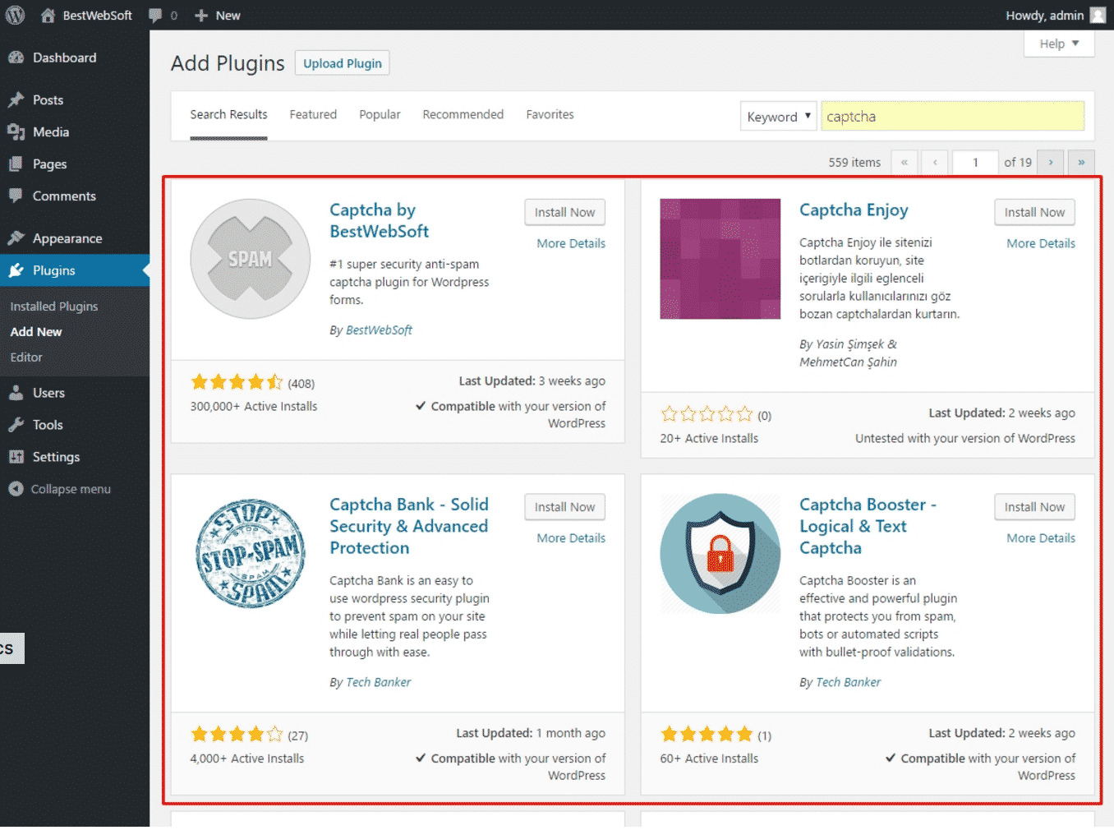Open Howdy, admin account menu
The image size is (1114, 830).
[1055, 15]
